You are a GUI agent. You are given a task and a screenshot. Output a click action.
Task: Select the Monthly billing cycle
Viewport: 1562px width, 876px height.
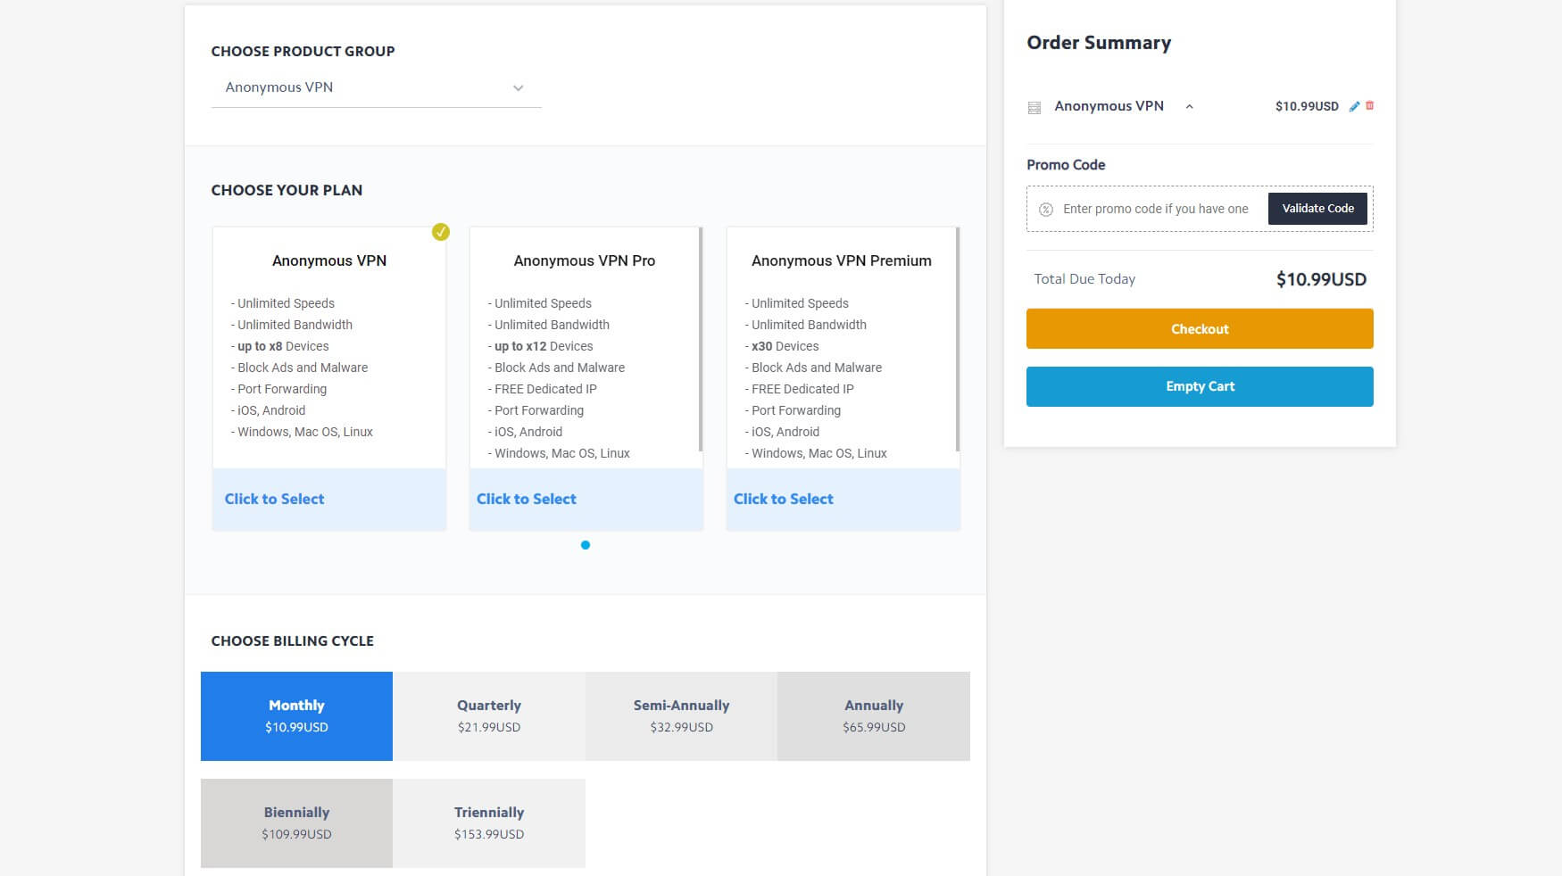(296, 715)
